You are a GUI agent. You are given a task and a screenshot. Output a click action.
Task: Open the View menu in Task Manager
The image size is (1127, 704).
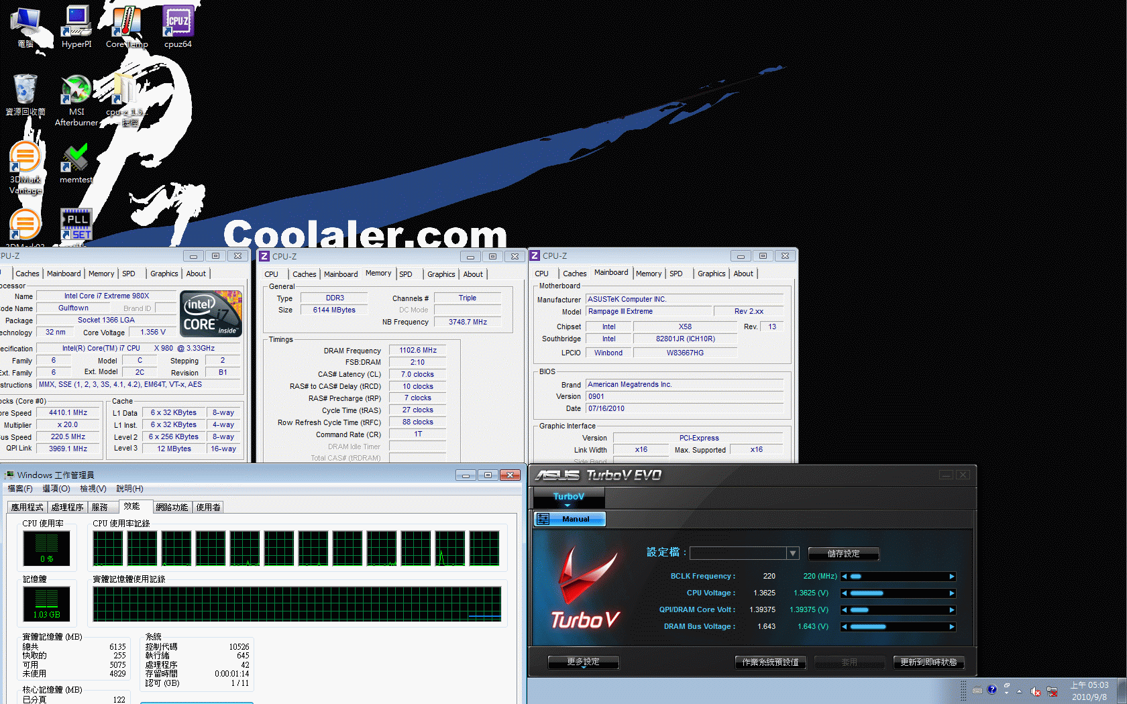point(93,489)
